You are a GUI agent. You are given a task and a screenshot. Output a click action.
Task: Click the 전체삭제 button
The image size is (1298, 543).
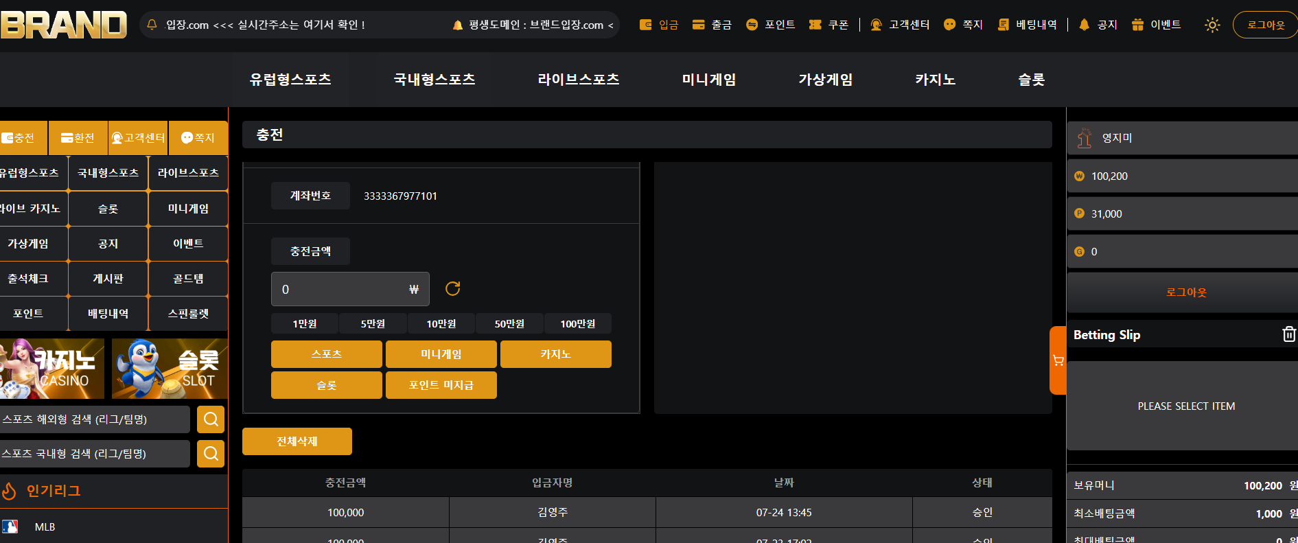pyautogui.click(x=297, y=441)
